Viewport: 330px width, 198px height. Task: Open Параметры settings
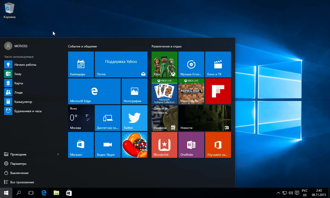[32, 164]
